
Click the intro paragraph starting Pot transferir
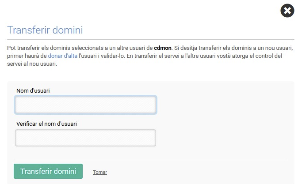coord(150,56)
